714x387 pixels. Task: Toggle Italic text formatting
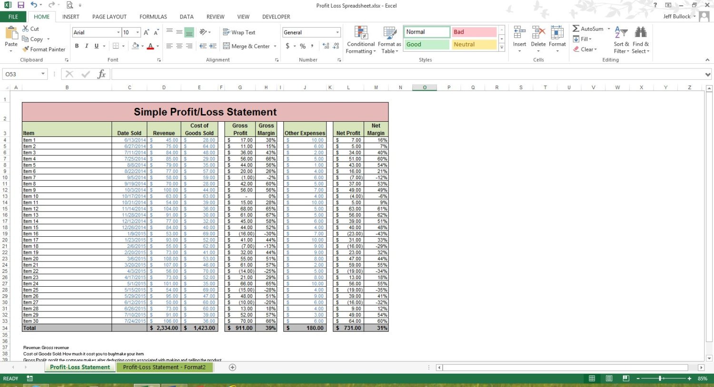[87, 46]
